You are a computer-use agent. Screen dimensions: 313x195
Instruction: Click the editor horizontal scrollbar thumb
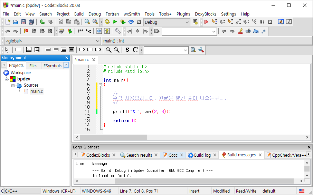click(113, 137)
